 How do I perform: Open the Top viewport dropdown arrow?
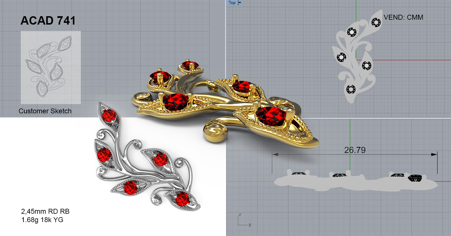click(239, 3)
